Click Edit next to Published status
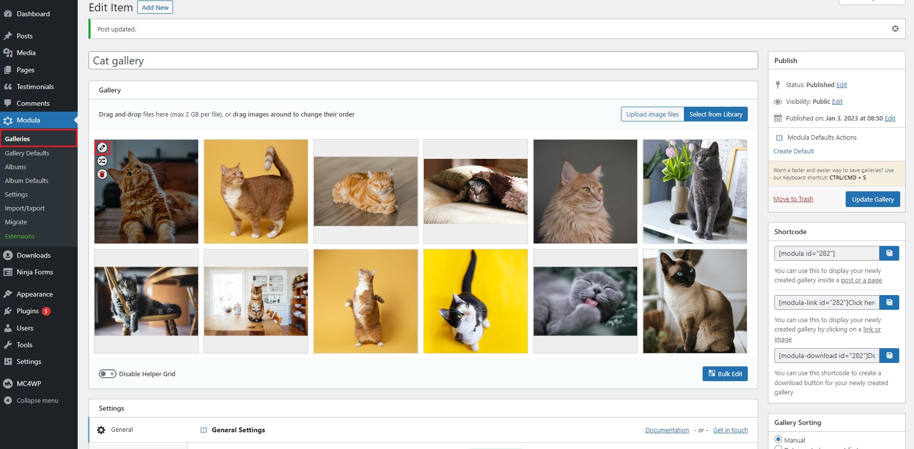Viewport: 914px width, 449px height. [841, 85]
